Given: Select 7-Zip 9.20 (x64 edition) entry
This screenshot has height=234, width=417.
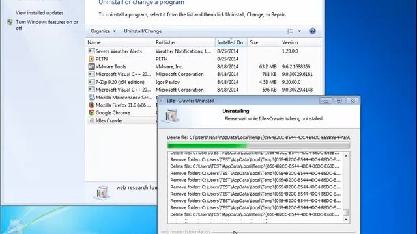Looking at the screenshot, I should (x=120, y=82).
